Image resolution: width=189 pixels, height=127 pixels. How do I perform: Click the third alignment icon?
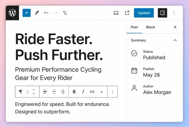[x=63, y=92]
